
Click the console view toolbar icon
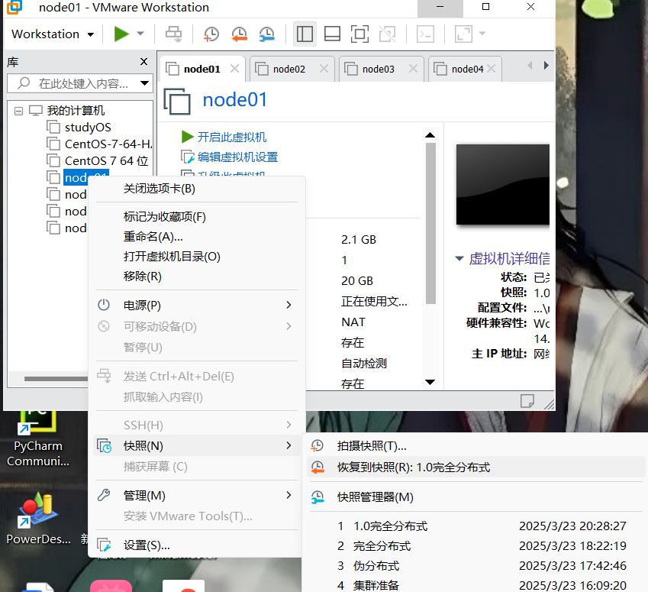425,34
